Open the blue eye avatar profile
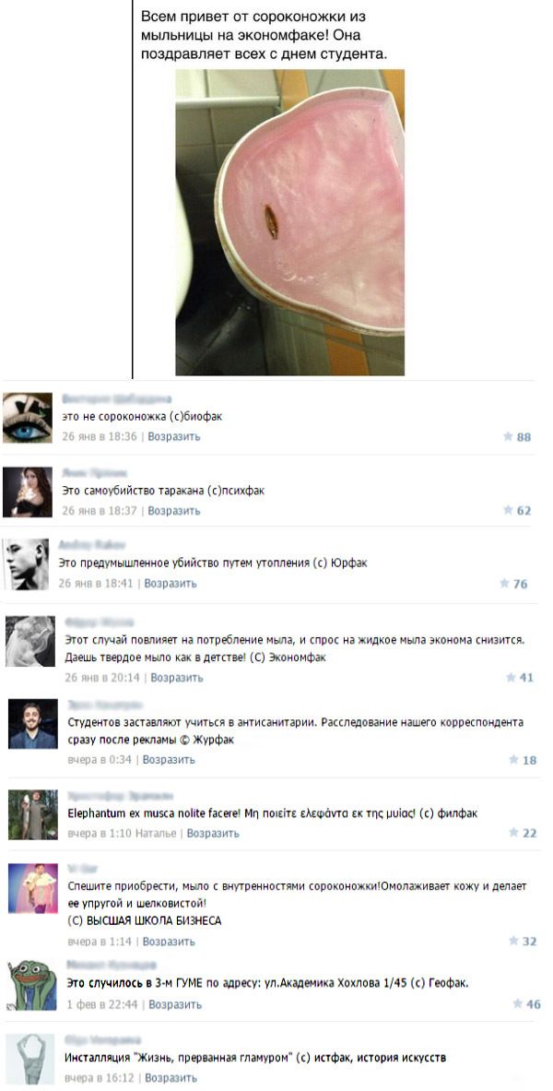Screen dimensions: 553x1091 coord(27,417)
